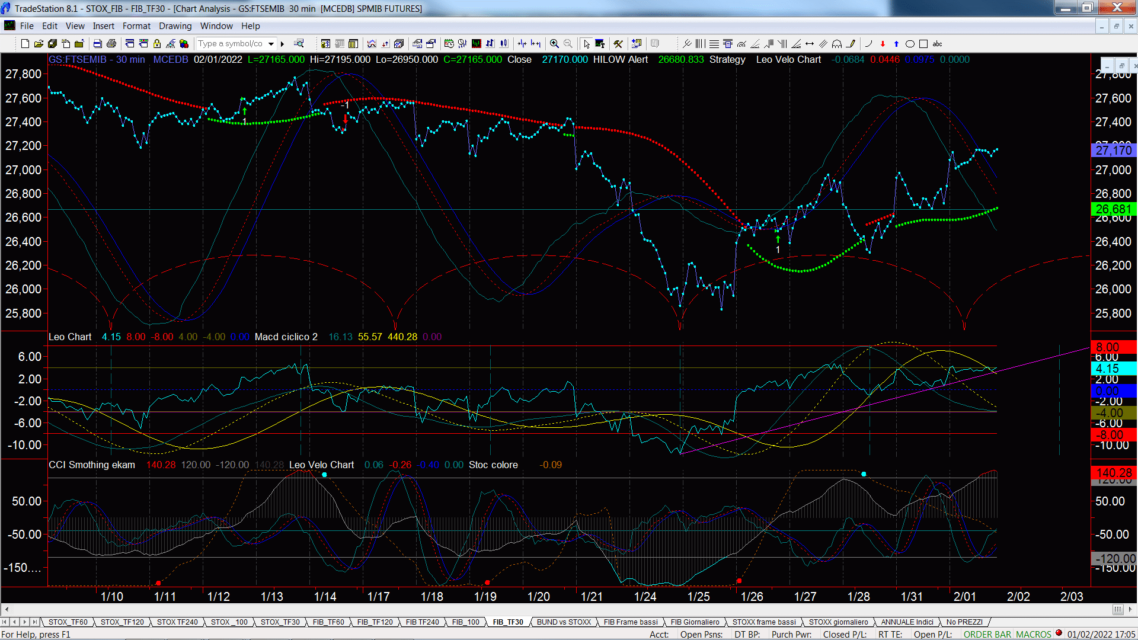Click the horizontal scrollbar thumb grip
The image size is (1138, 640).
(1118, 609)
